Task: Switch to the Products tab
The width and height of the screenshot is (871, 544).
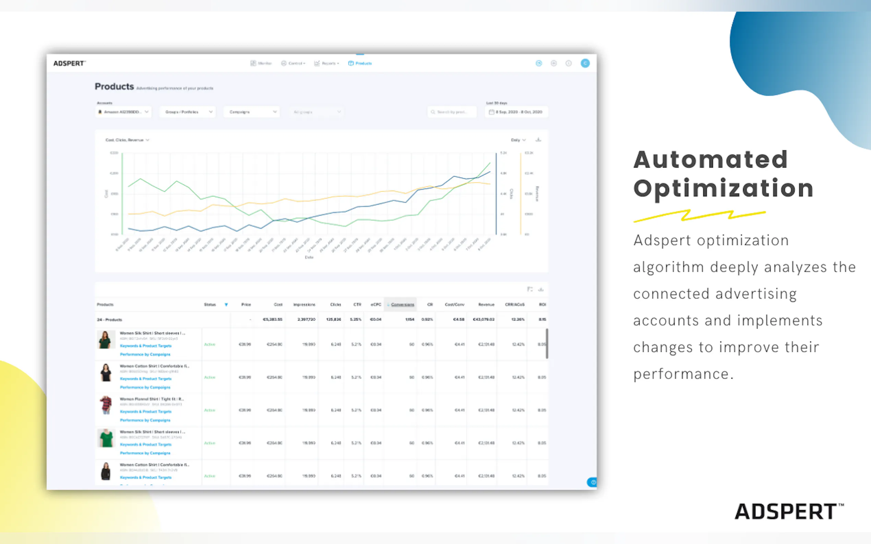Action: [x=360, y=63]
